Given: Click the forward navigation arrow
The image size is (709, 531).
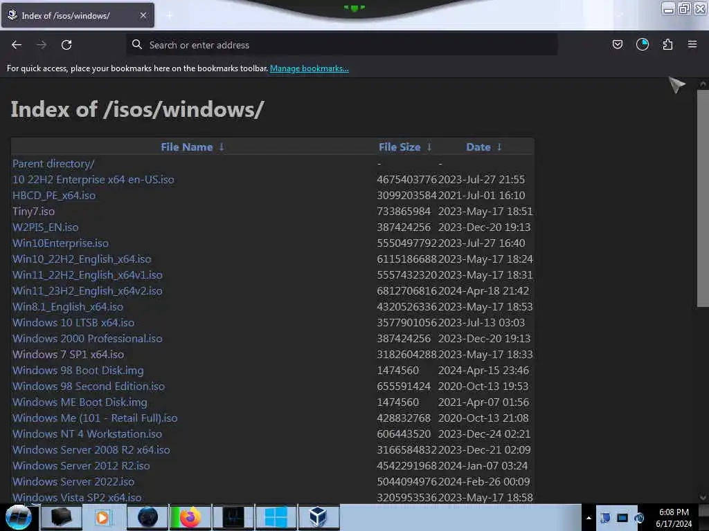Looking at the screenshot, I should pyautogui.click(x=42, y=45).
